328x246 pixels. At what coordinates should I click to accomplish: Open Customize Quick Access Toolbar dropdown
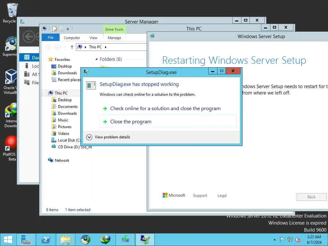[68, 29]
